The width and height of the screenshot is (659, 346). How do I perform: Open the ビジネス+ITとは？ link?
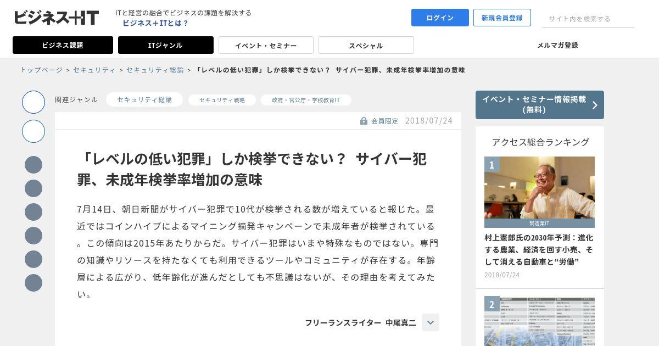[155, 23]
